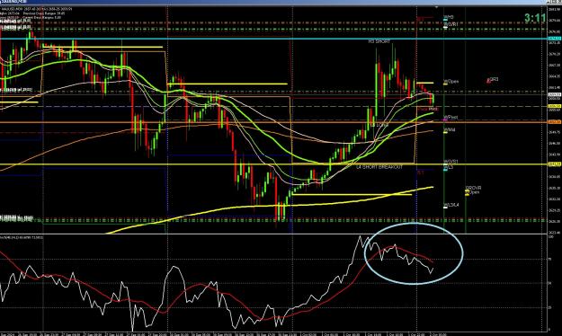Select the L4 SHORT BREAKOUT label
The height and width of the screenshot is (336, 562).
pos(379,167)
